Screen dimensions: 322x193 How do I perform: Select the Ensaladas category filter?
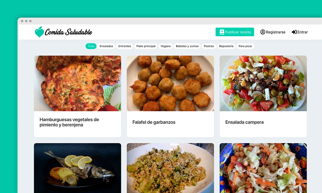106,46
